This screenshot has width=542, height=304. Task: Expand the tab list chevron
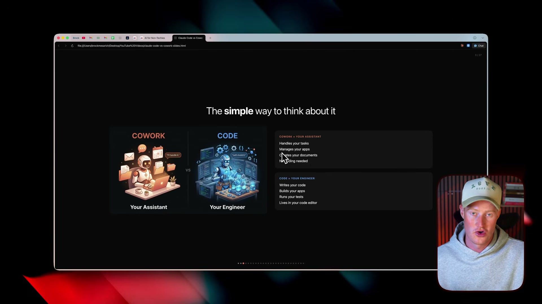point(483,38)
